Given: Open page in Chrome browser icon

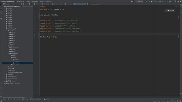Looking at the screenshot, I should pyautogui.click(x=168, y=10).
